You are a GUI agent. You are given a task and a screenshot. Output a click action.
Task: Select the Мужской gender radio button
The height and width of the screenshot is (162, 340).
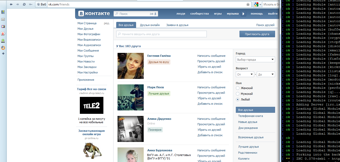tap(238, 94)
